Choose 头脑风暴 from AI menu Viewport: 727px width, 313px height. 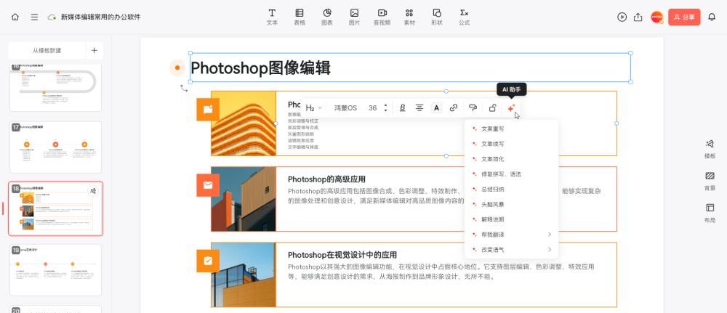(511, 204)
